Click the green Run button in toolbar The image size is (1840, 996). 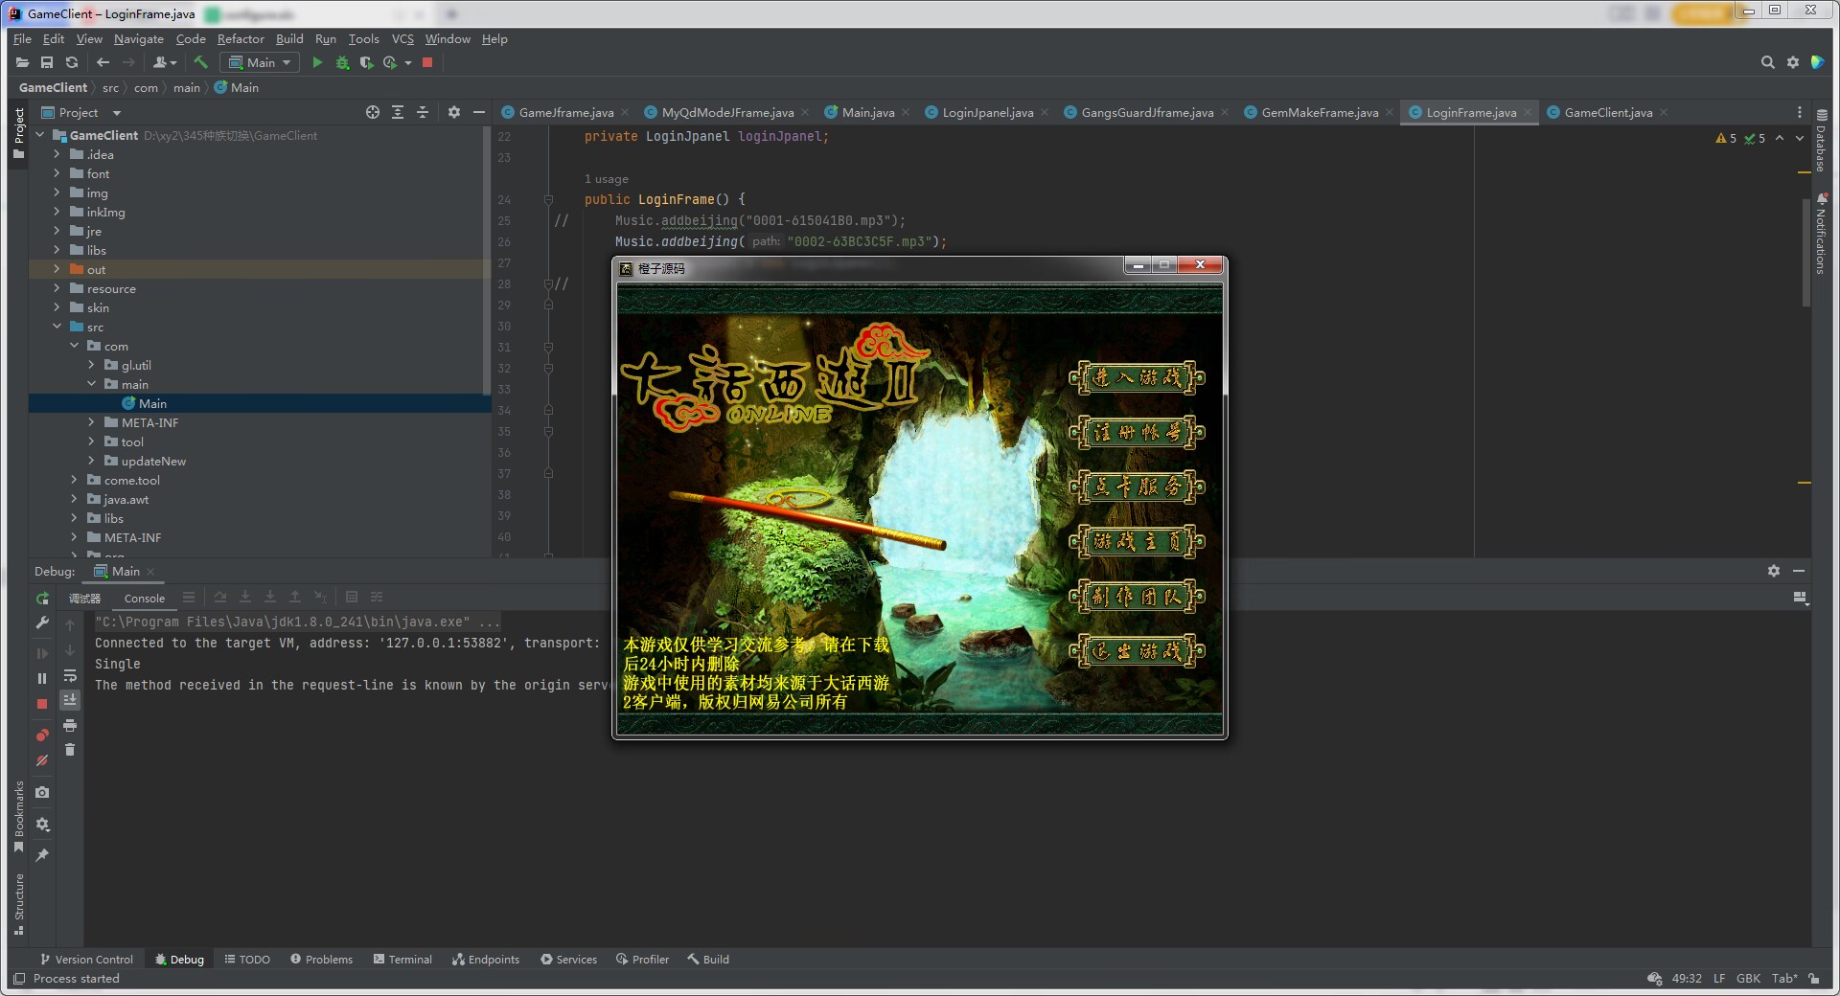(317, 63)
